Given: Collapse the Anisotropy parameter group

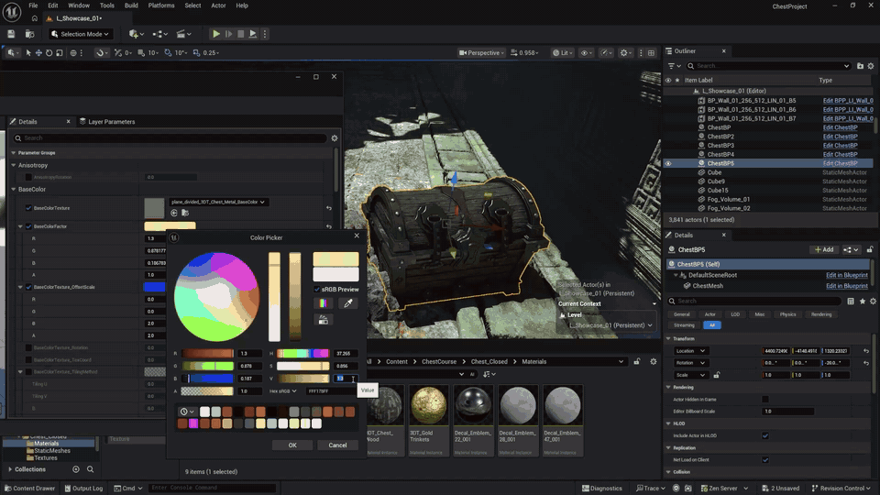Looking at the screenshot, I should point(14,166).
